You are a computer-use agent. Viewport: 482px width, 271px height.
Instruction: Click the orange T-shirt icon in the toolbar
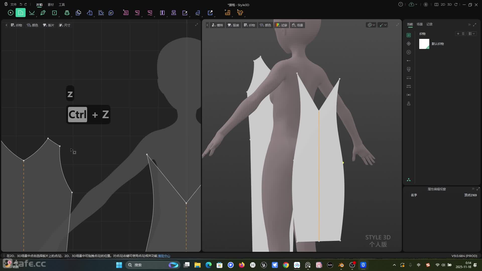240,13
